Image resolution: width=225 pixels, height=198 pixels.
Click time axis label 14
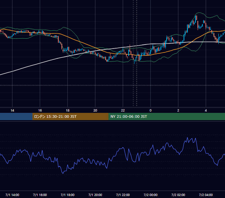tap(12, 111)
